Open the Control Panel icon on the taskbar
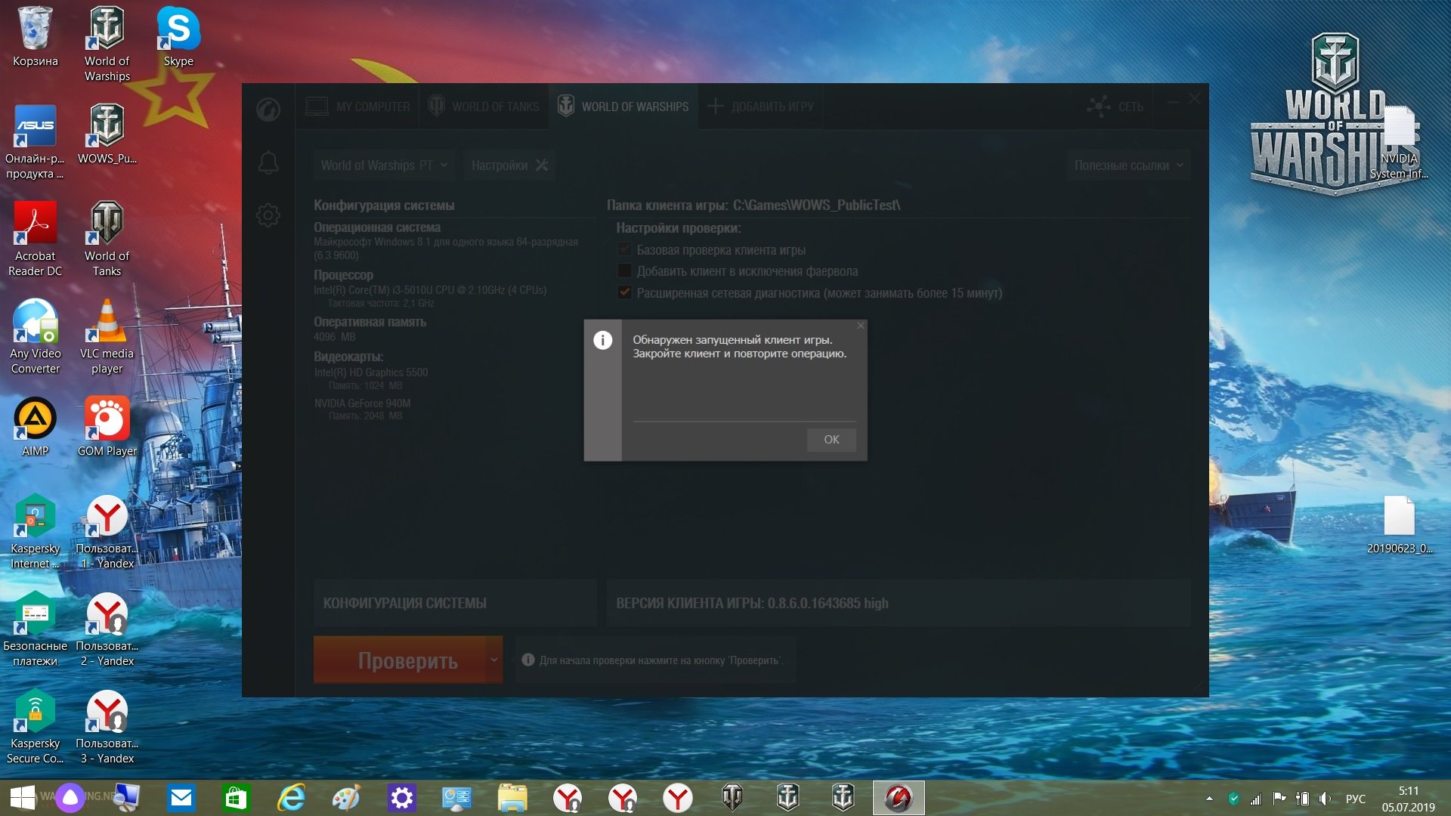1451x816 pixels. click(x=457, y=798)
